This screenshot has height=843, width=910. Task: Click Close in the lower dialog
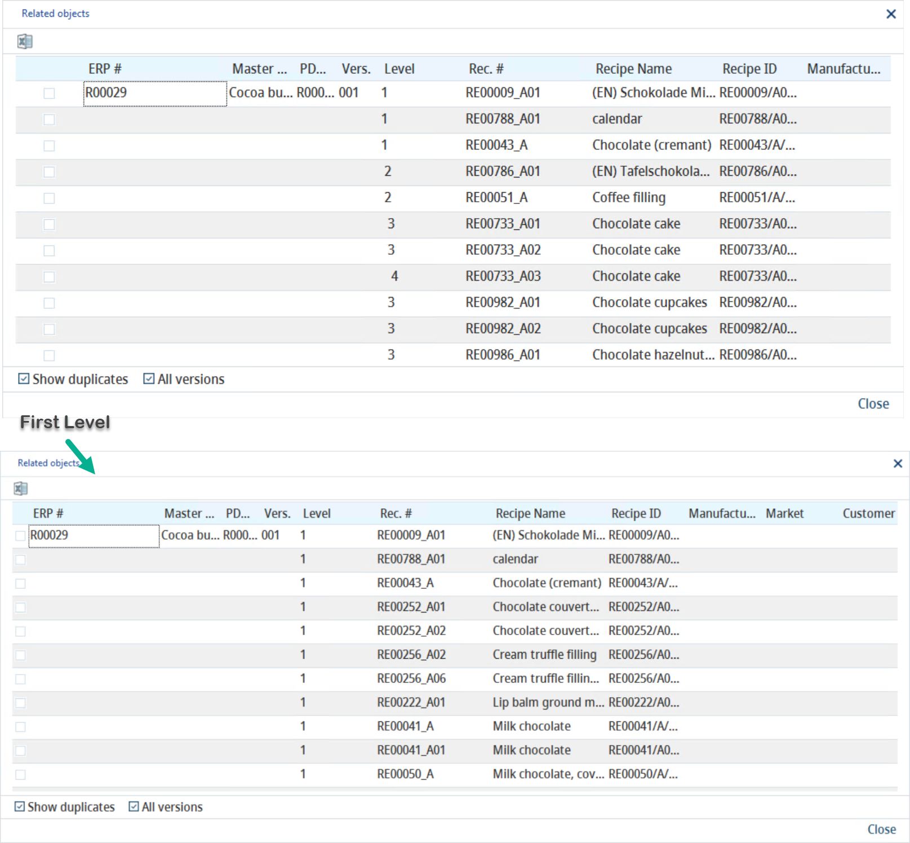882,829
